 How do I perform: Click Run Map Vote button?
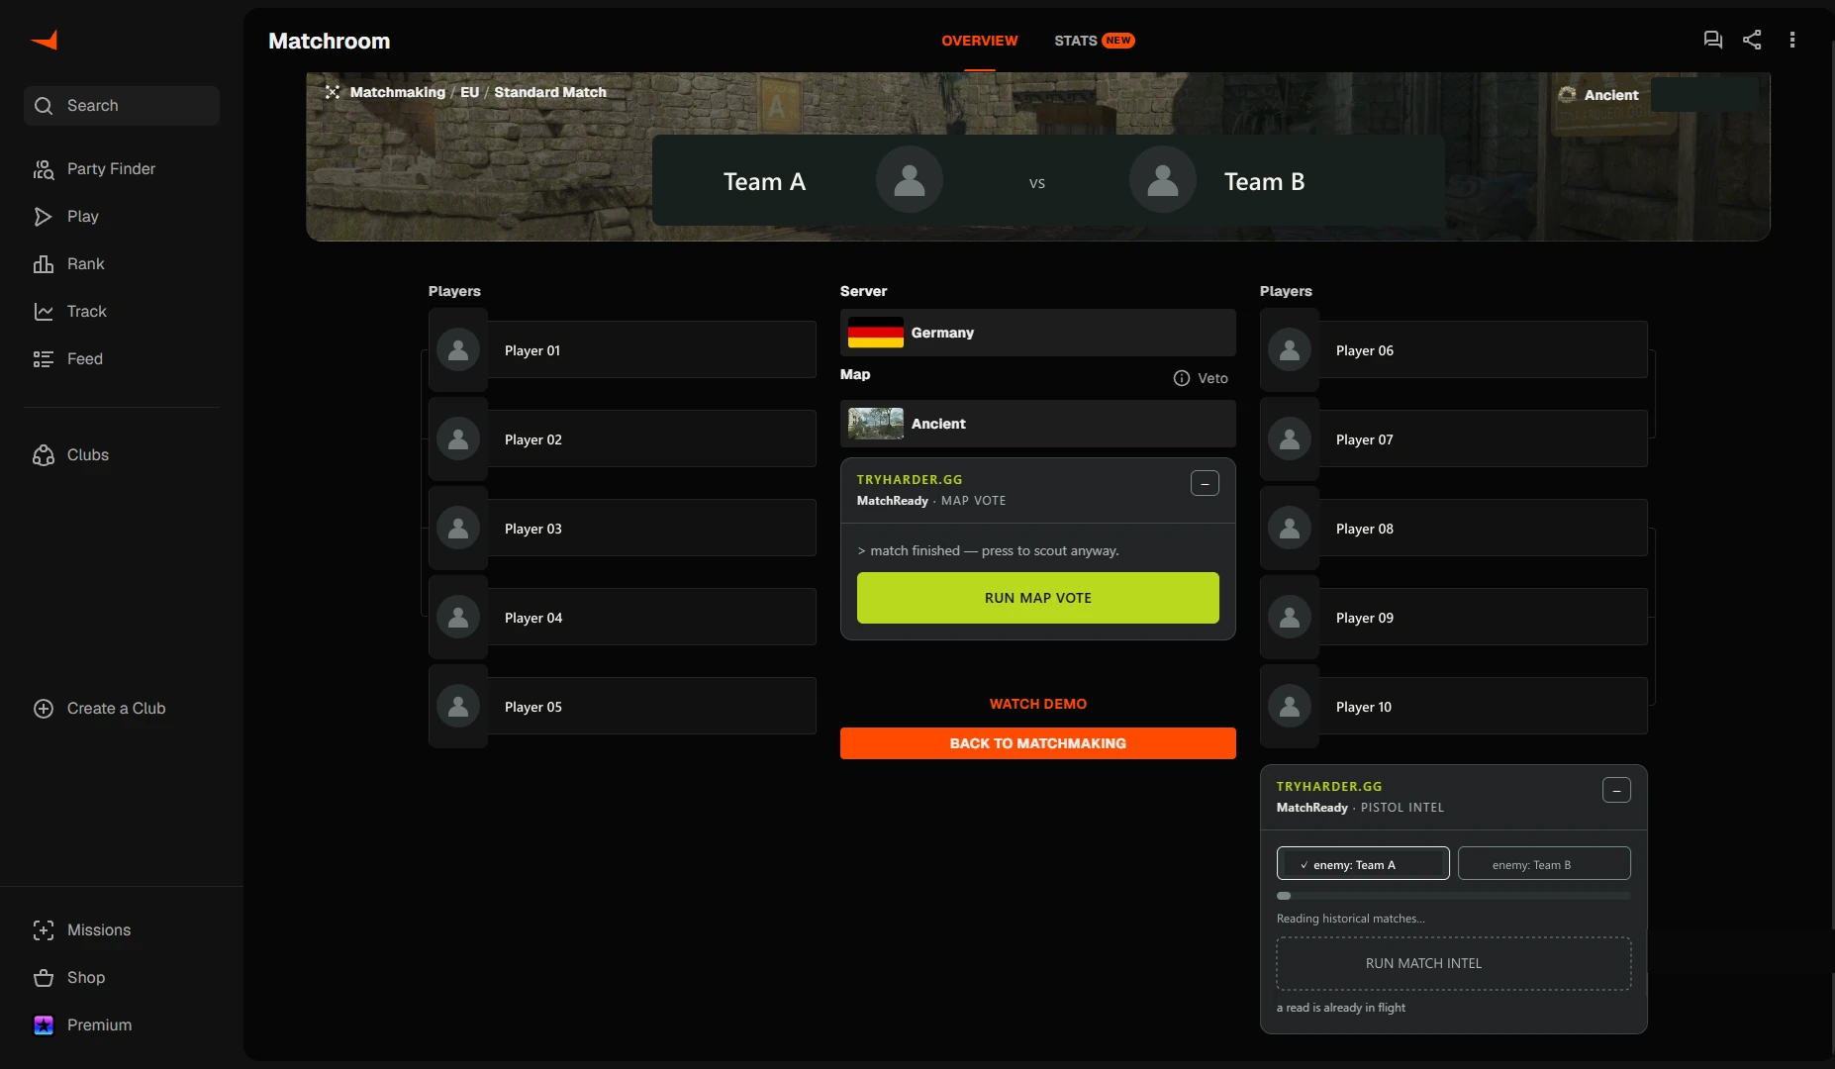[x=1038, y=598]
